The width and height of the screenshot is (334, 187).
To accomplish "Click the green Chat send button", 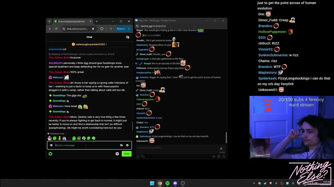I will 127,154.
